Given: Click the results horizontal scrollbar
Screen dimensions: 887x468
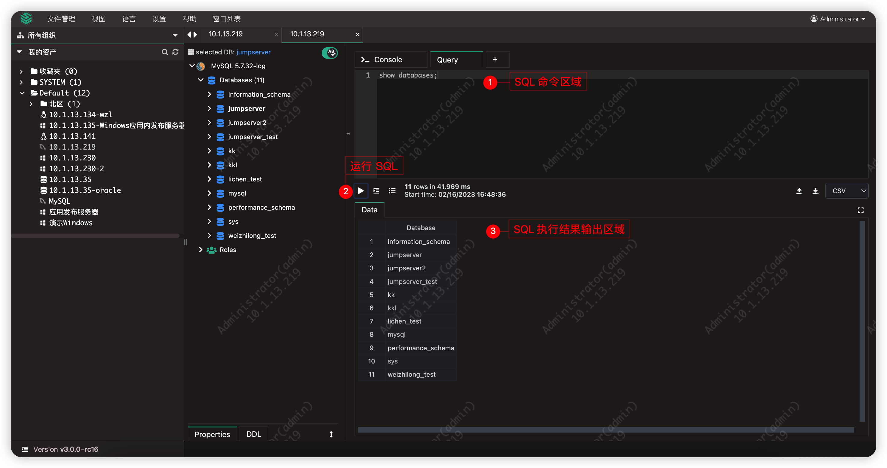Looking at the screenshot, I should click(x=606, y=430).
